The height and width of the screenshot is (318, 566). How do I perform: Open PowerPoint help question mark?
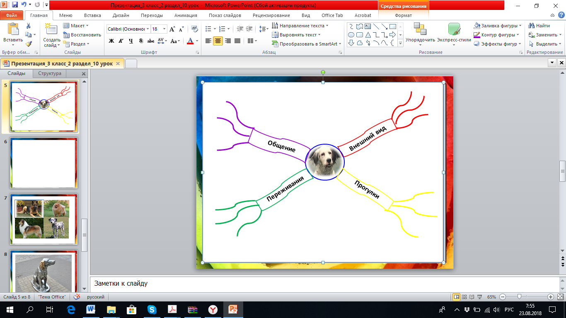click(x=561, y=15)
